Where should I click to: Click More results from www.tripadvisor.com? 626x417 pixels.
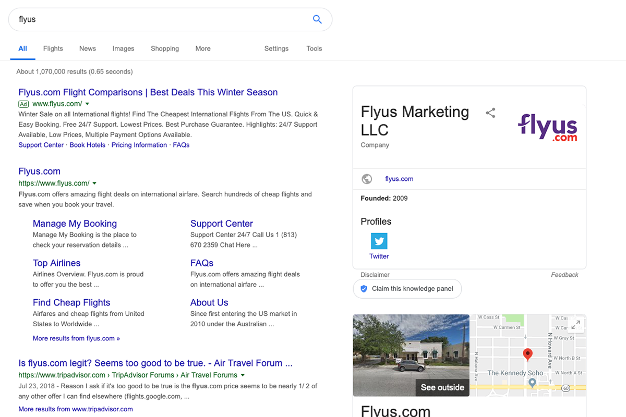pyautogui.click(x=76, y=409)
